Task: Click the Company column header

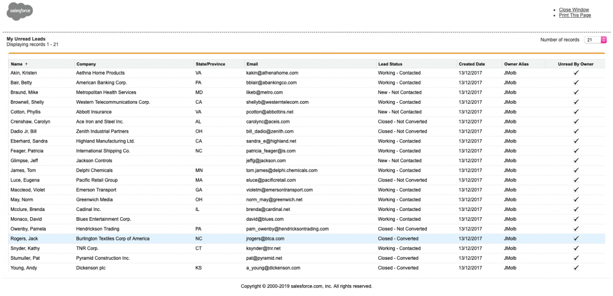Action: [x=86, y=64]
